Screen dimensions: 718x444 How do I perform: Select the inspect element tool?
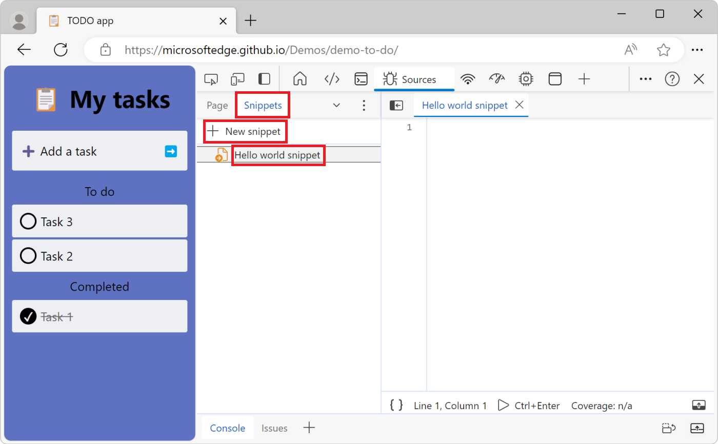211,79
